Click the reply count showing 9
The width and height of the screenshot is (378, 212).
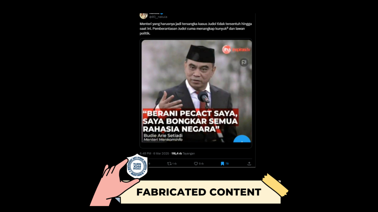pyautogui.click(x=149, y=164)
